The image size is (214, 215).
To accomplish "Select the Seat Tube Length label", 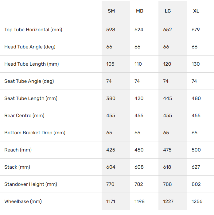I will (x=31, y=98).
